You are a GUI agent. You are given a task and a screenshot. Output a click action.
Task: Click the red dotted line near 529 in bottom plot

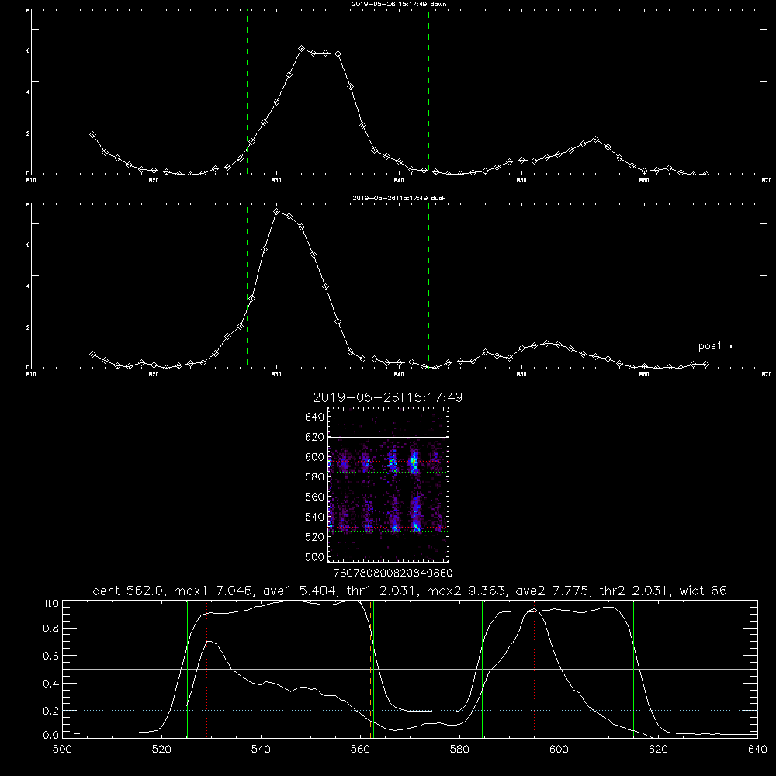[207, 669]
